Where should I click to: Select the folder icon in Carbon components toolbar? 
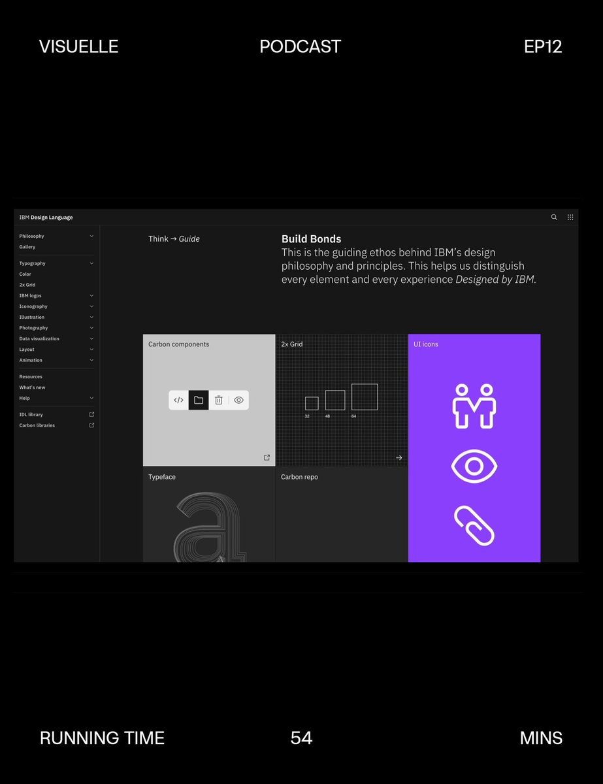(199, 400)
